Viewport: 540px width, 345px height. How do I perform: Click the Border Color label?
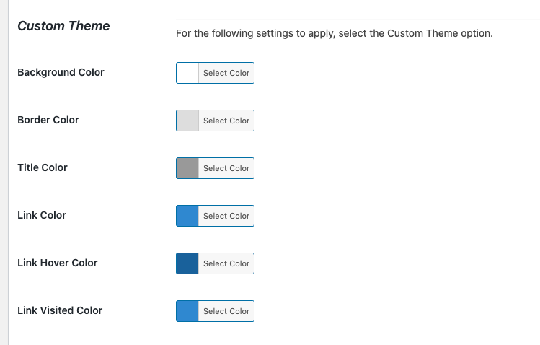tap(48, 120)
